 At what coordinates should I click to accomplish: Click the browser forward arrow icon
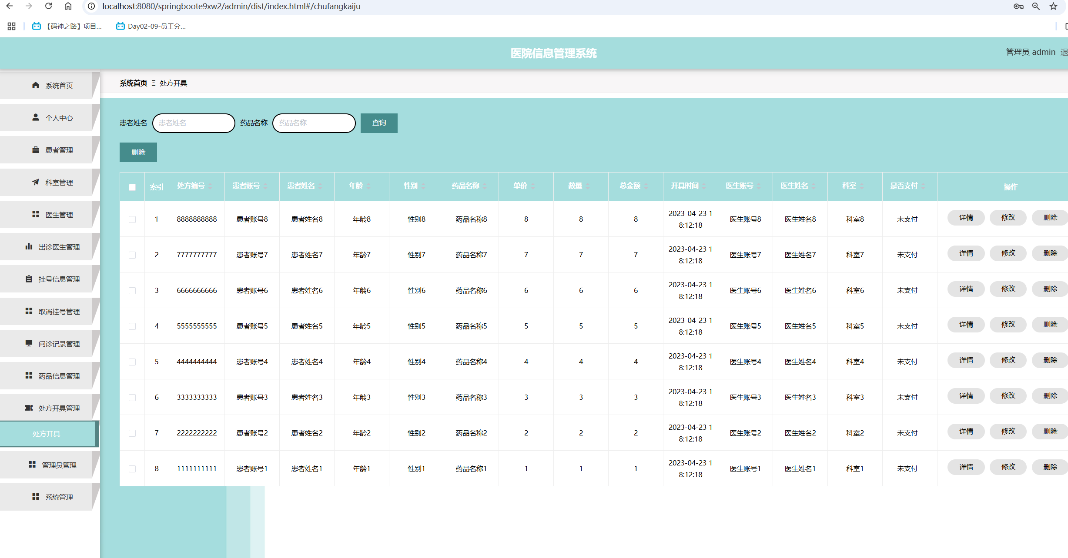pyautogui.click(x=29, y=6)
